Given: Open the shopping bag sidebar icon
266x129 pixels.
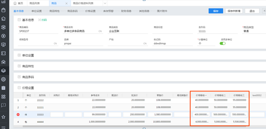Looking at the screenshot, I should click(x=3, y=10).
